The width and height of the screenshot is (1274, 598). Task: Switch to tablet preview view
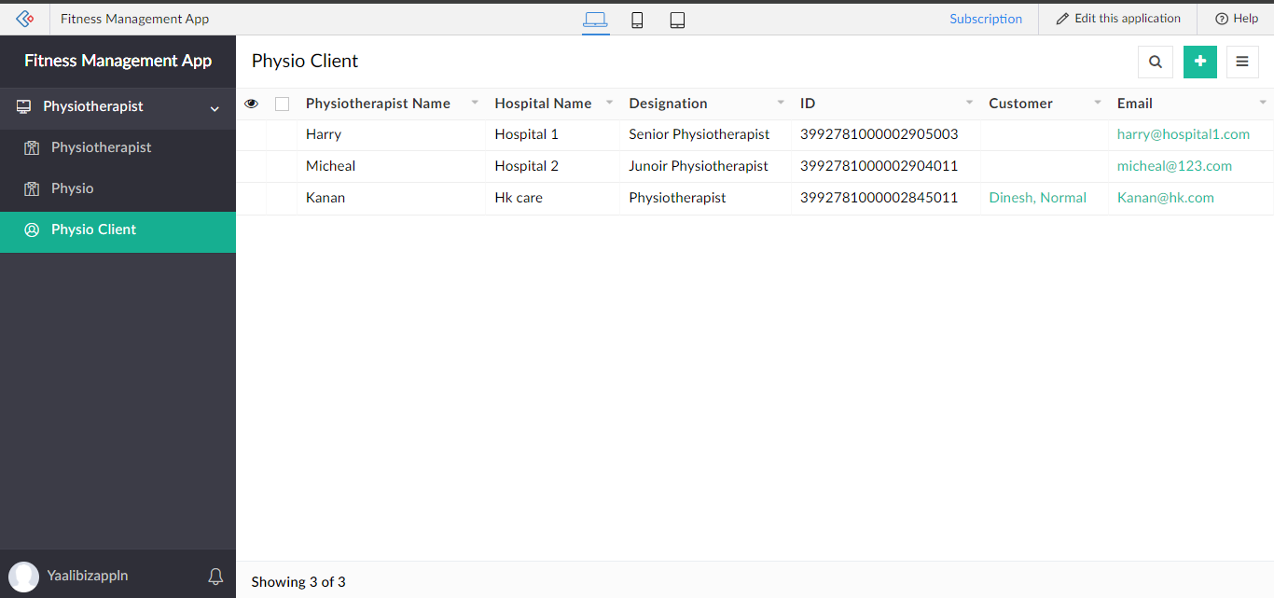pos(677,20)
